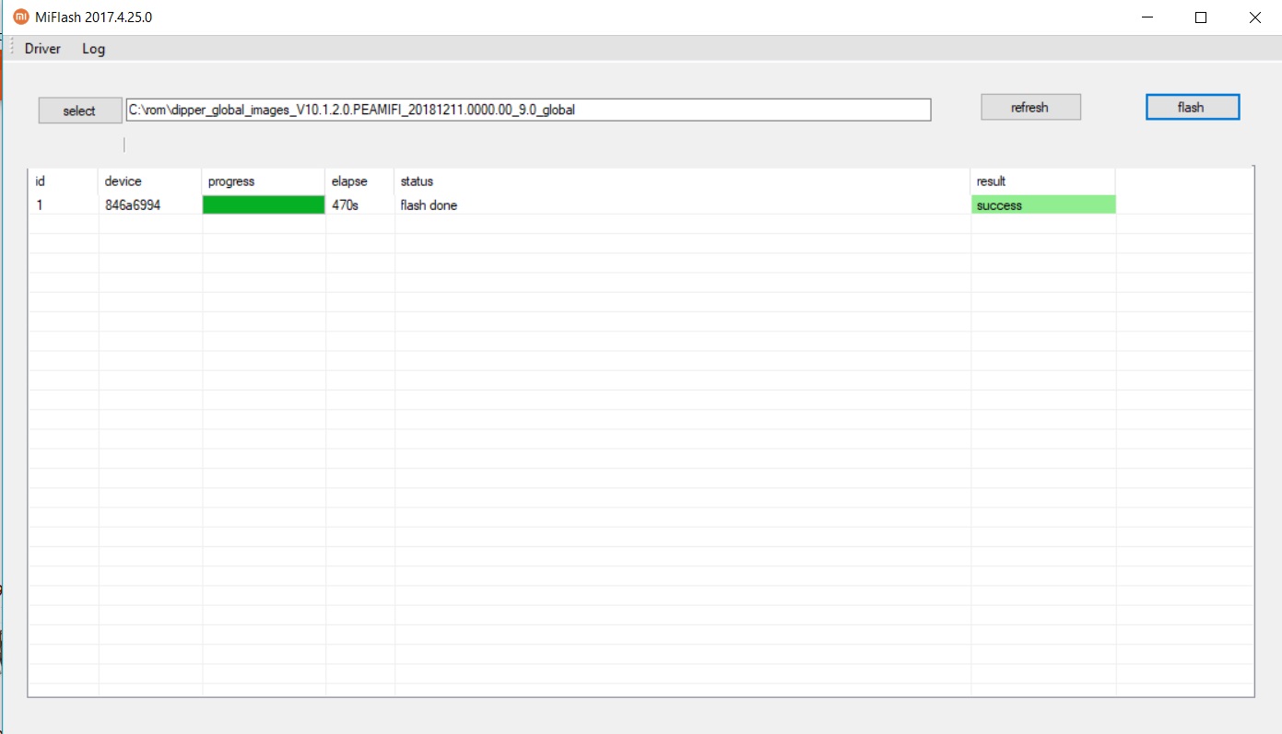1282x734 pixels.
Task: Select the success result cell
Action: click(1042, 205)
